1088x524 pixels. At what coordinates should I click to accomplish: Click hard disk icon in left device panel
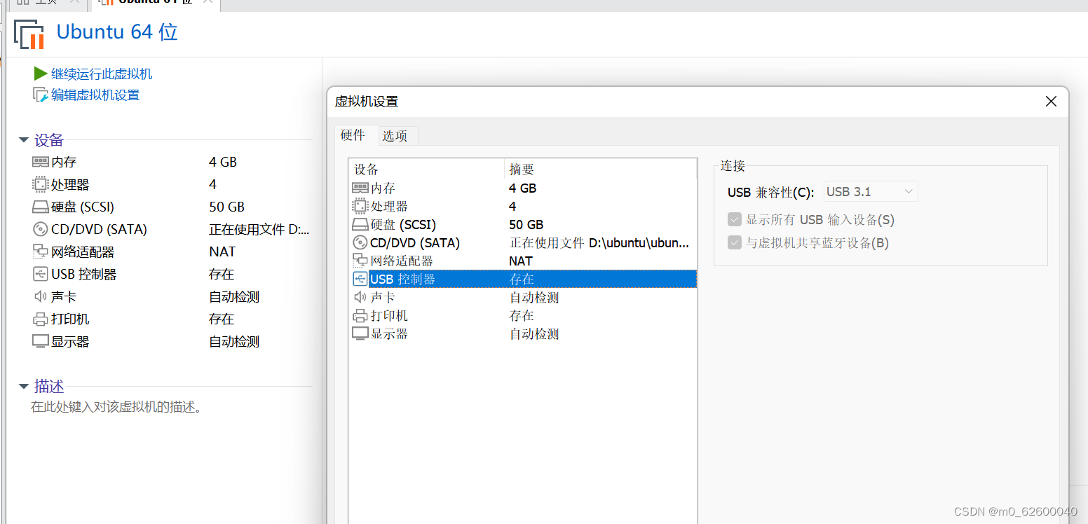pos(41,207)
